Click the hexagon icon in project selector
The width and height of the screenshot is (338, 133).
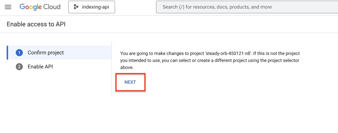(x=76, y=7)
